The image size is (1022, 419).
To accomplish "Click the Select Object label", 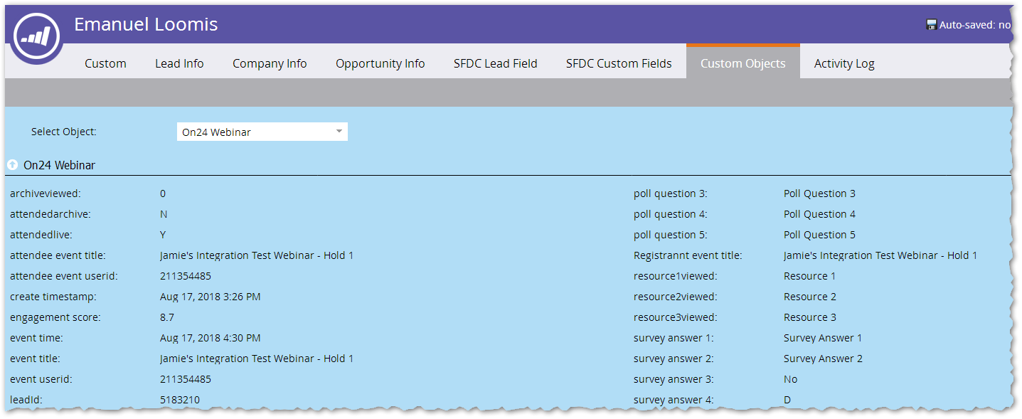I will [x=64, y=132].
